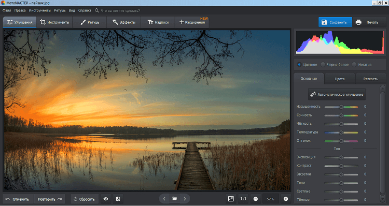This screenshot has height=206, width=389.
Task: Click the fit-to-screen icon
Action: (x=231, y=199)
